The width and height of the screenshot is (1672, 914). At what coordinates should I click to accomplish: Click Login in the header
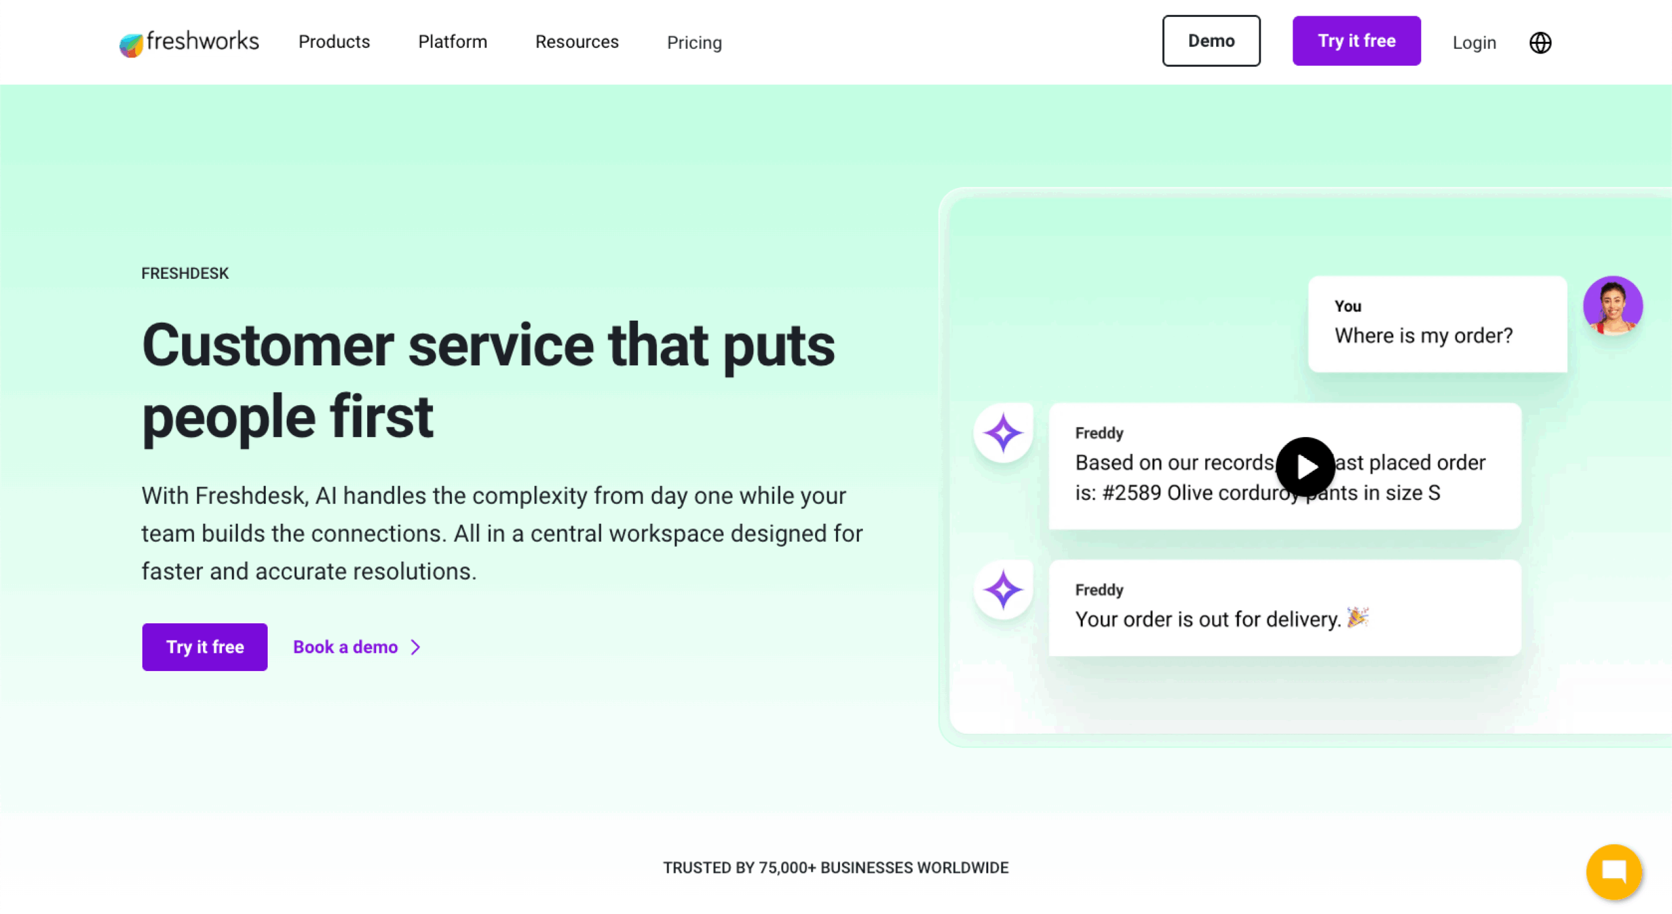(x=1473, y=42)
